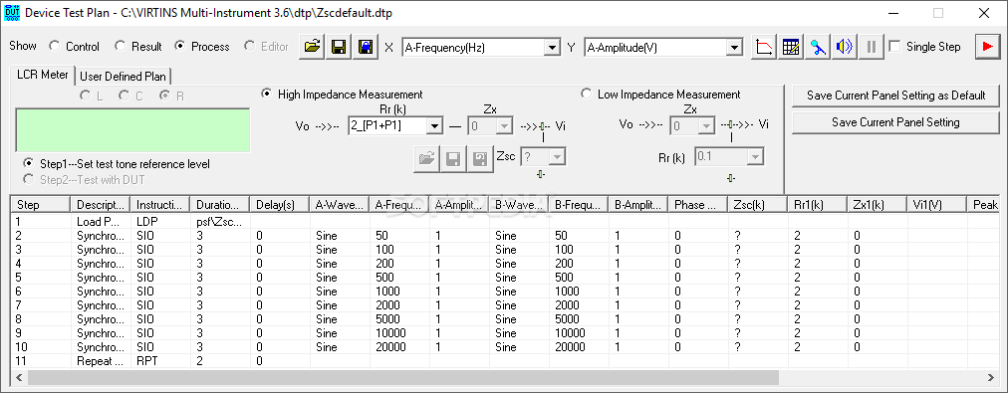The height and width of the screenshot is (393, 1008).
Task: Click A-Frequency value 1000 in step 6
Action: coord(387,291)
